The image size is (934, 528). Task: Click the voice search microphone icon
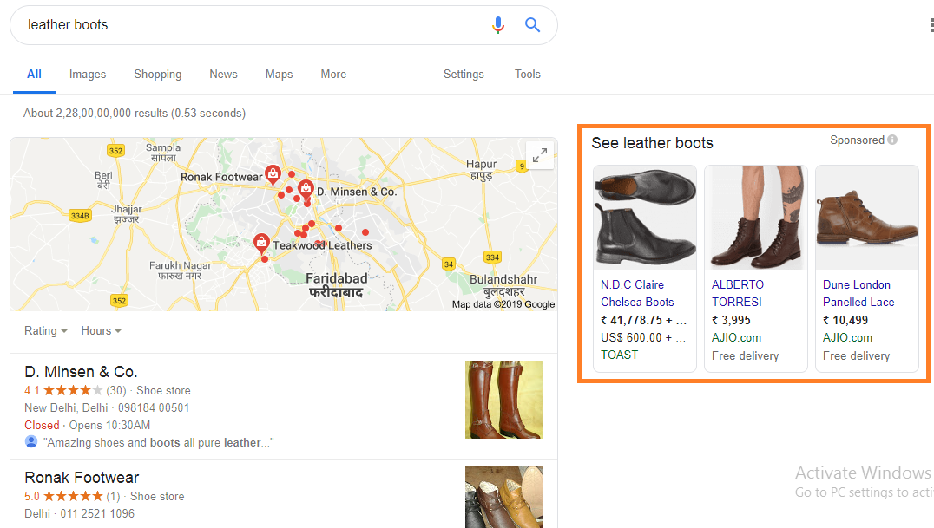[x=498, y=25]
